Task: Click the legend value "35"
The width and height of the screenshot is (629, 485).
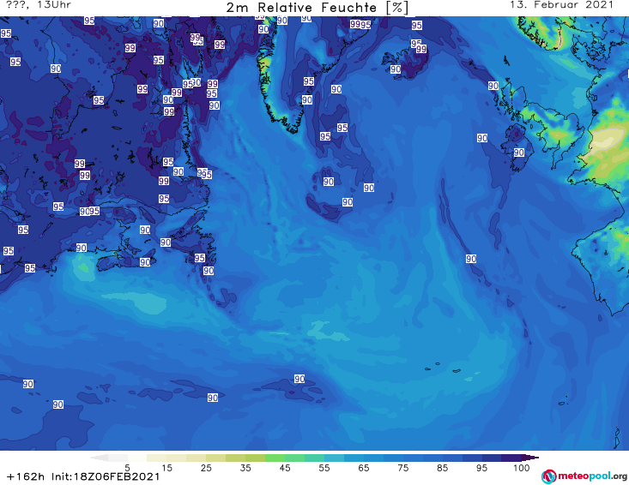Action: (245, 468)
